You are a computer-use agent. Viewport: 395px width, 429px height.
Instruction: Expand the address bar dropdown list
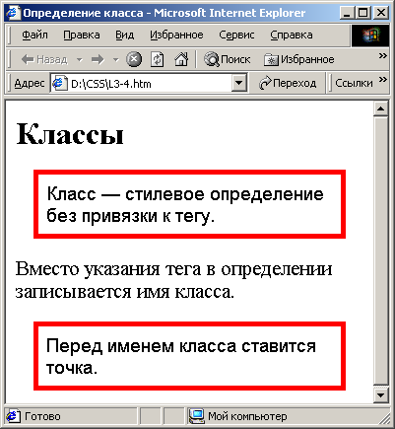238,84
